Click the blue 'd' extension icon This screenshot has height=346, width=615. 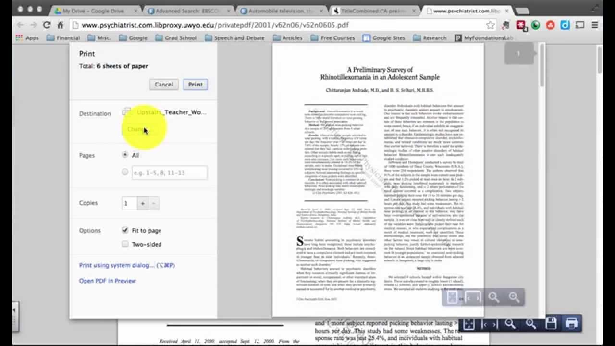tap(565, 25)
